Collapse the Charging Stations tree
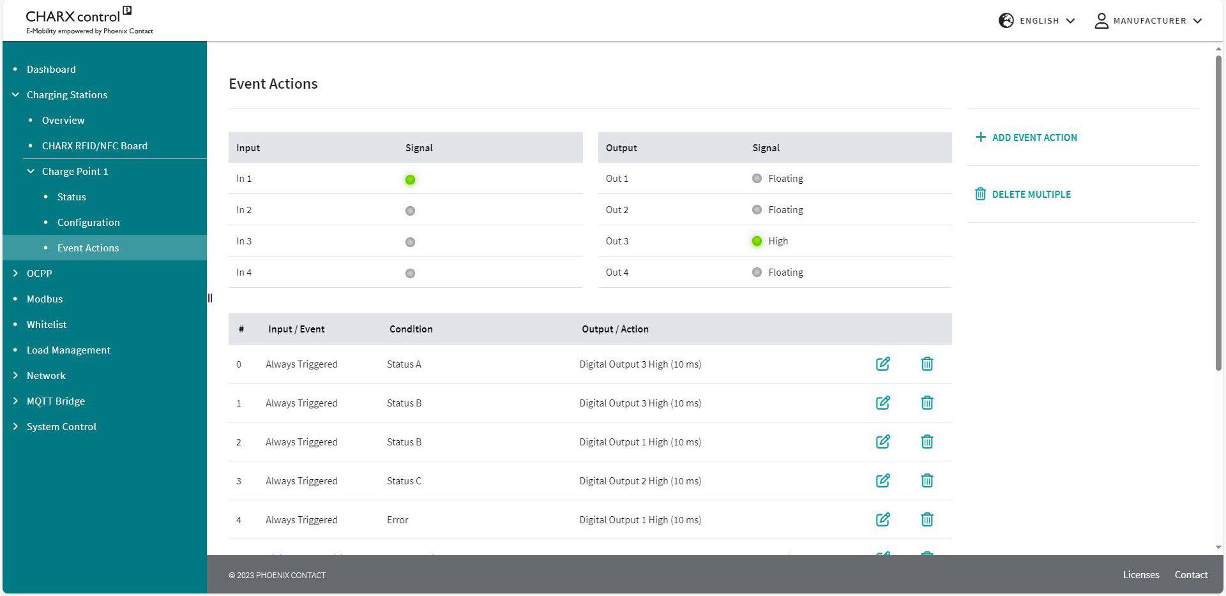The width and height of the screenshot is (1226, 596). 15,94
